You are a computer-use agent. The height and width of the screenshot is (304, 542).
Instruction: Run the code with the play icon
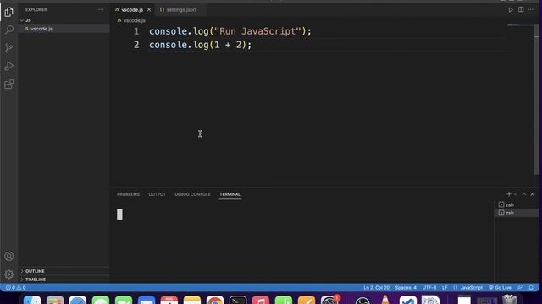pos(511,9)
